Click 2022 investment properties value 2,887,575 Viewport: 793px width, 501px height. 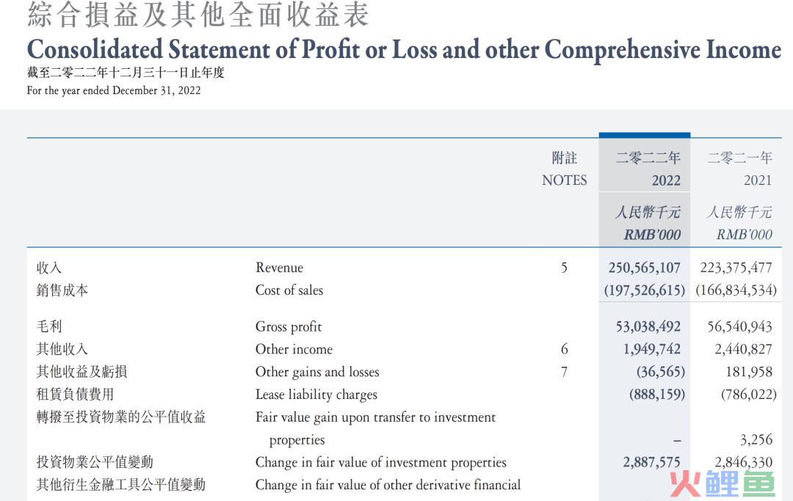[x=651, y=462]
